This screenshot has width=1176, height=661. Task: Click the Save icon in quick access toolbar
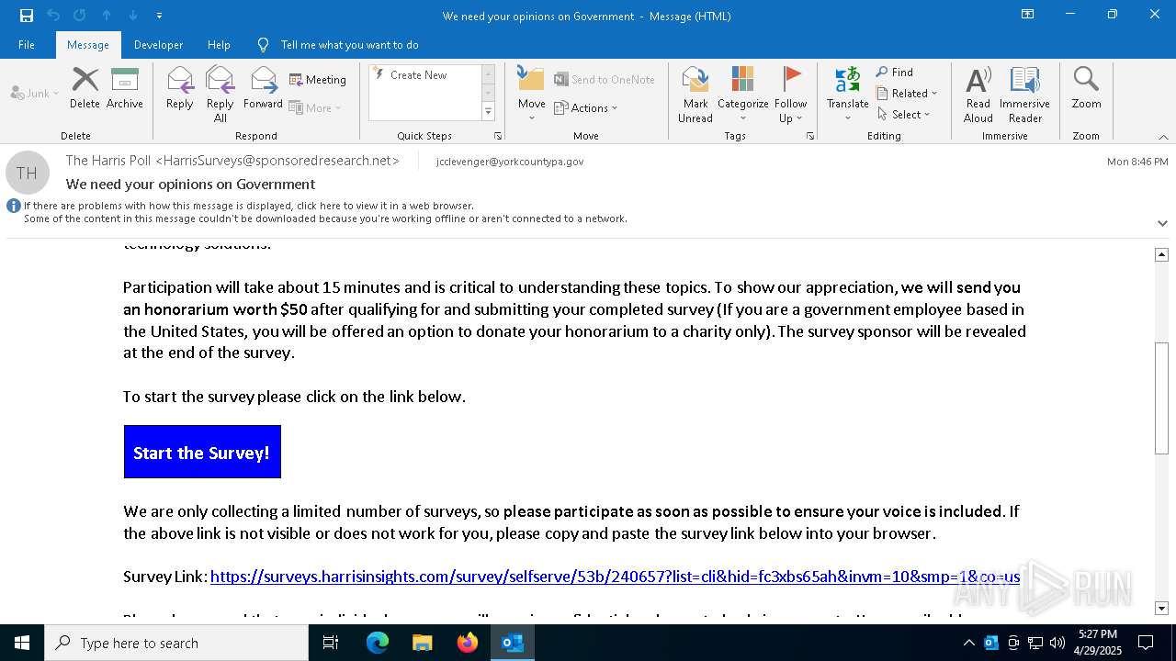click(x=27, y=16)
